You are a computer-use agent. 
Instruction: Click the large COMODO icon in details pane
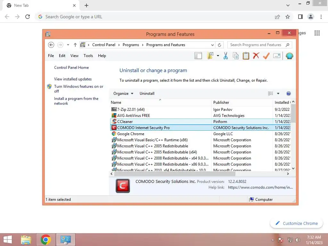pos(123,185)
